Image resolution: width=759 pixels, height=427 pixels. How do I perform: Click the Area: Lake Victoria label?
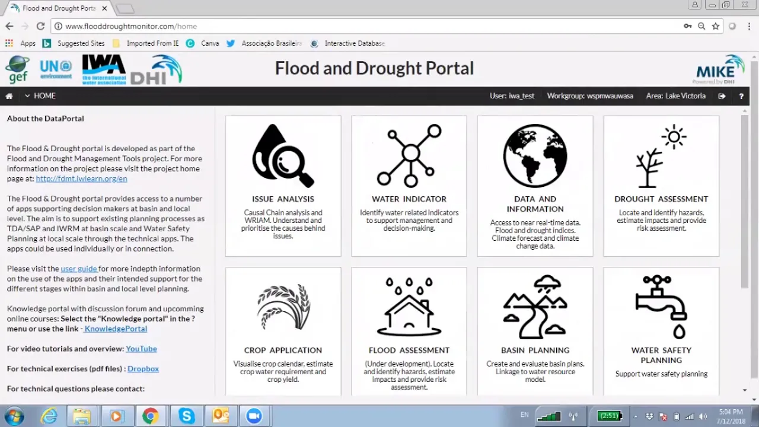coord(676,96)
